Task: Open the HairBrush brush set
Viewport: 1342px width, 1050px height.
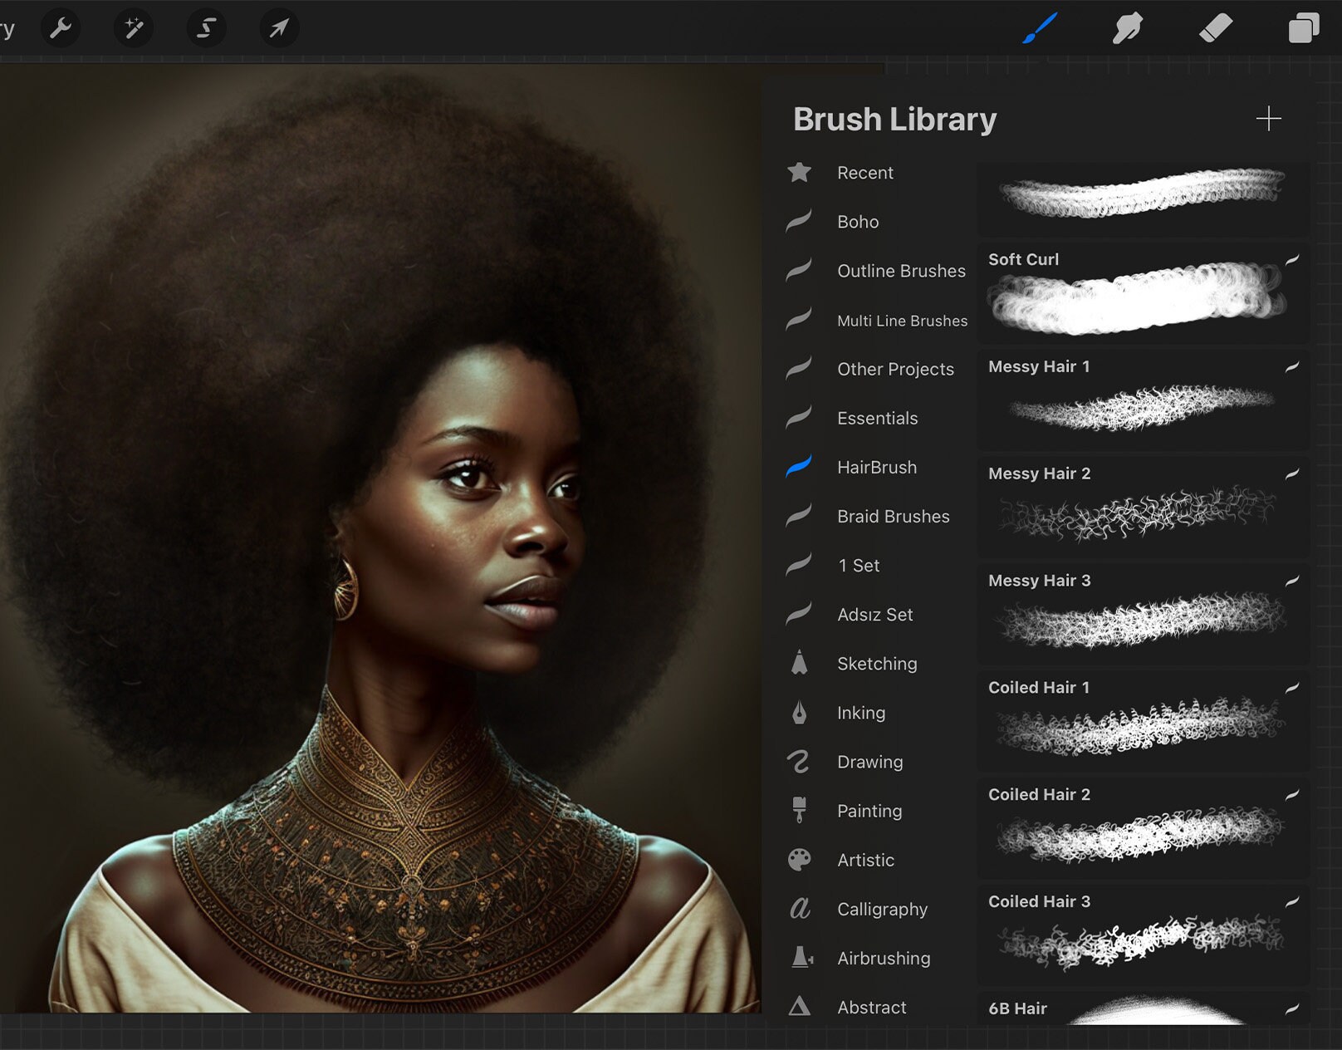Action: (x=876, y=467)
